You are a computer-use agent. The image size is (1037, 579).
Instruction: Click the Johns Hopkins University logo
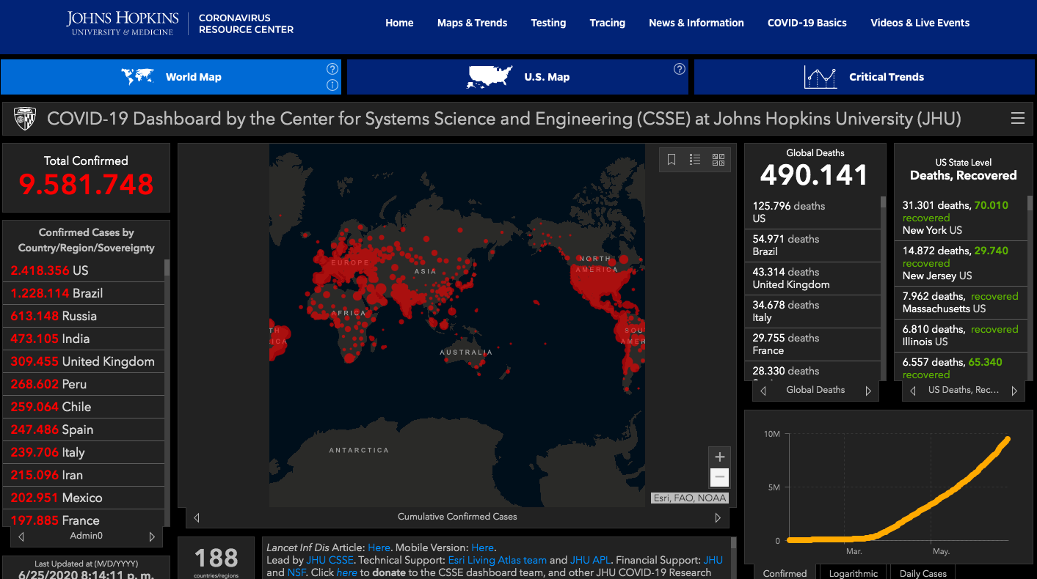point(122,23)
